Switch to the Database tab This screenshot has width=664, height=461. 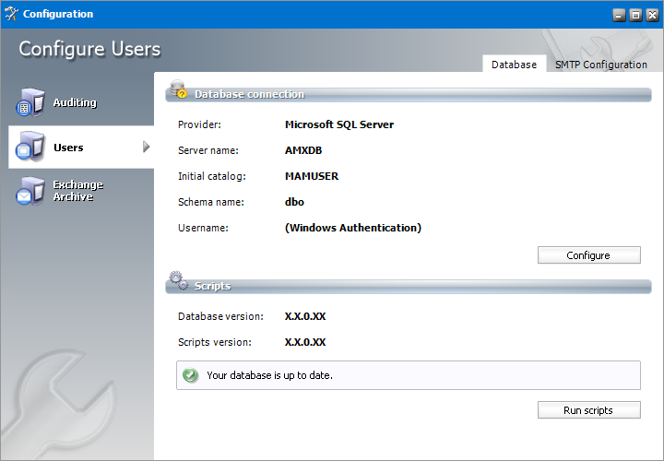pyautogui.click(x=514, y=65)
